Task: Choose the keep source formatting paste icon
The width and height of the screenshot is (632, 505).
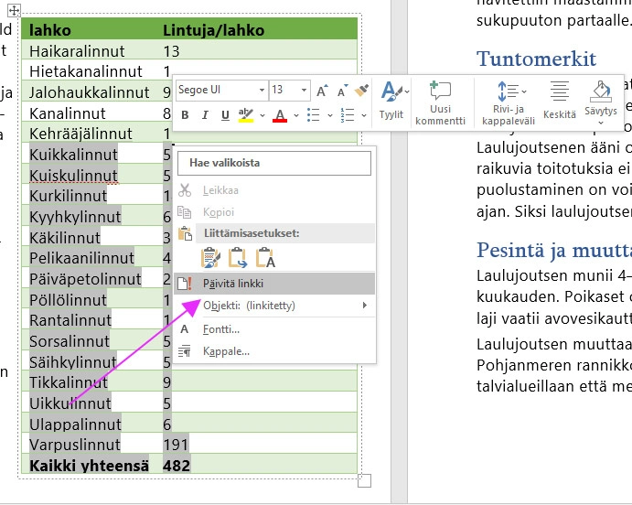Action: (211, 258)
